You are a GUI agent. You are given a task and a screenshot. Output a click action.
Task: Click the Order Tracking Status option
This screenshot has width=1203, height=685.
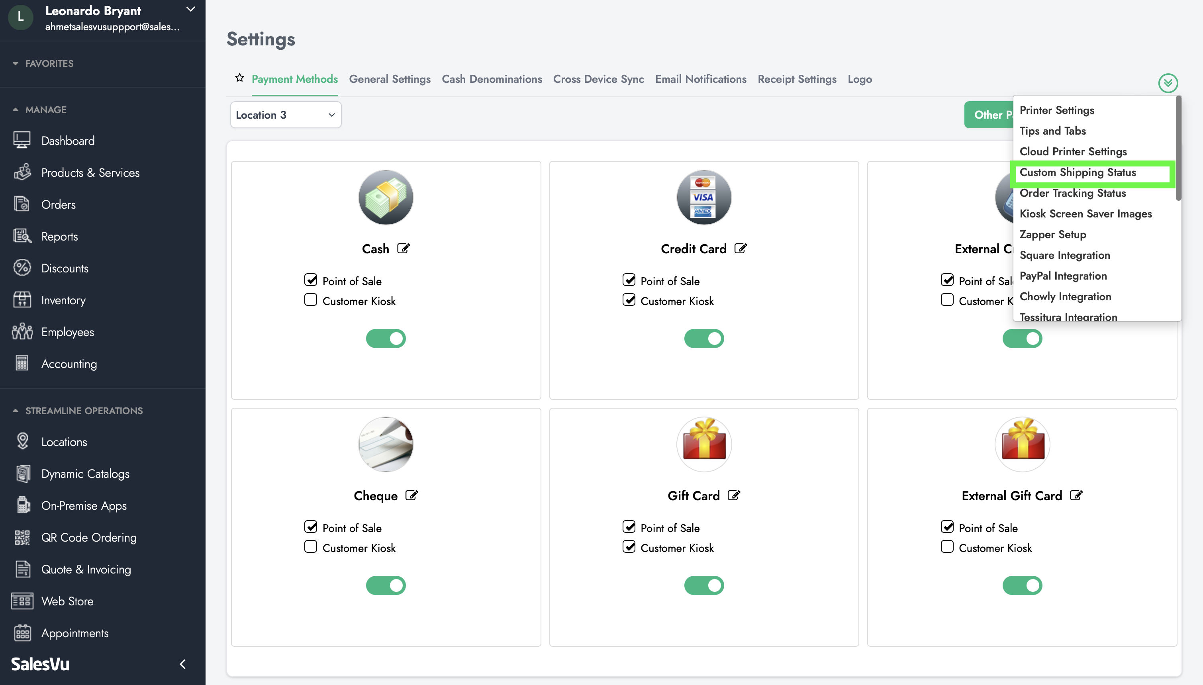click(1073, 192)
